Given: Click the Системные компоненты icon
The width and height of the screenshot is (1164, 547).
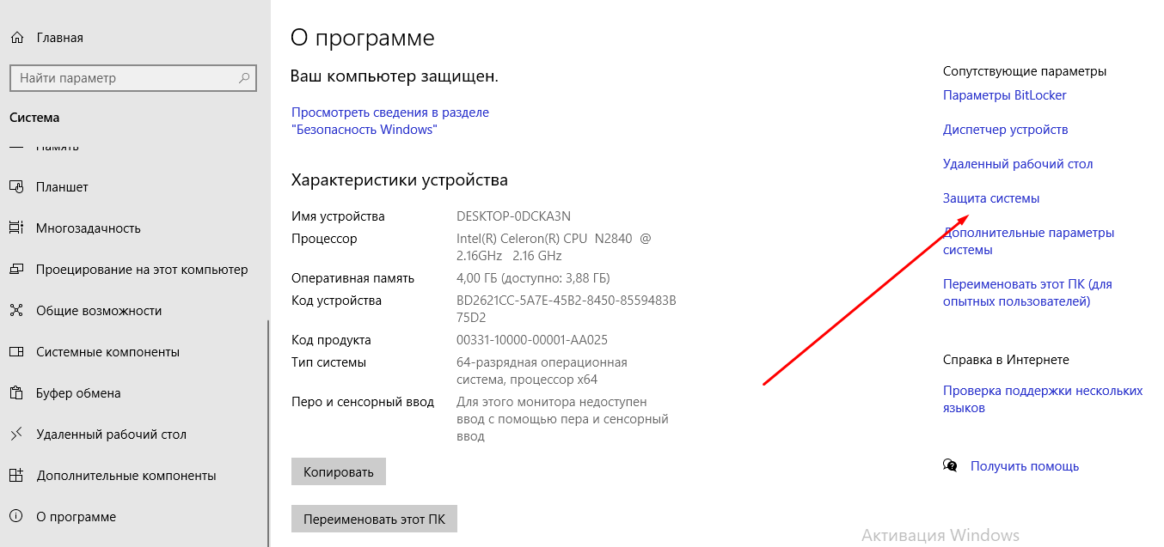Looking at the screenshot, I should [15, 351].
